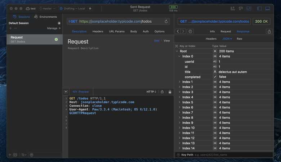Screen dimensions: 281x162
Task: Click the 'delectus aut autem' title value
Action: (x=233, y=72)
